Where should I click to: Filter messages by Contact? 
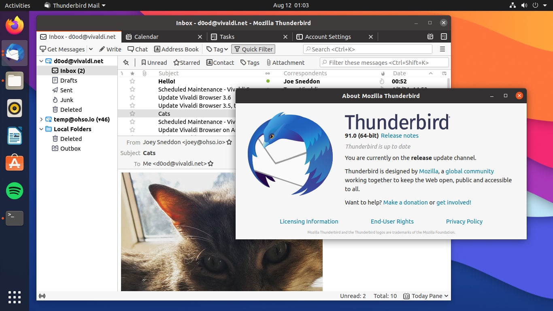coord(220,63)
